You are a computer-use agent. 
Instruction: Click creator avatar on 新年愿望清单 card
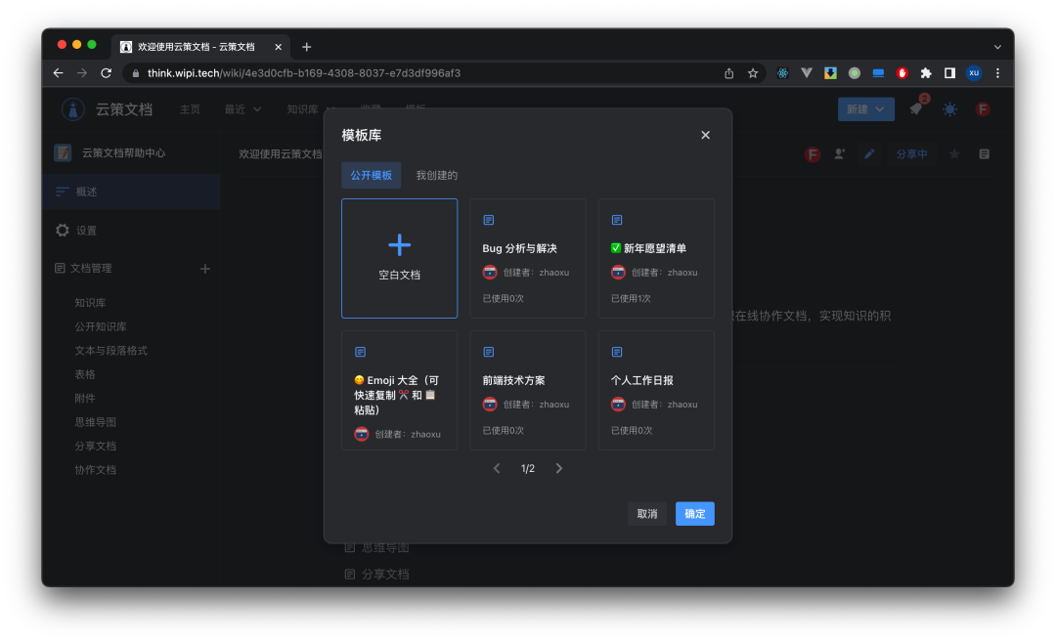(x=618, y=273)
